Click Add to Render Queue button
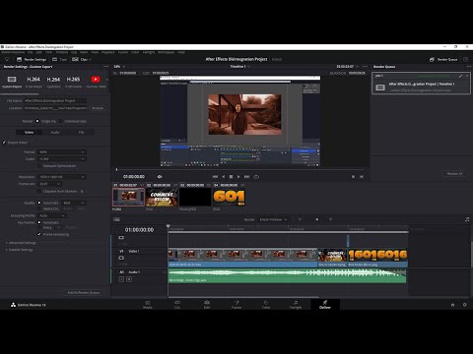Viewport: 473px width, 354px height. point(84,292)
